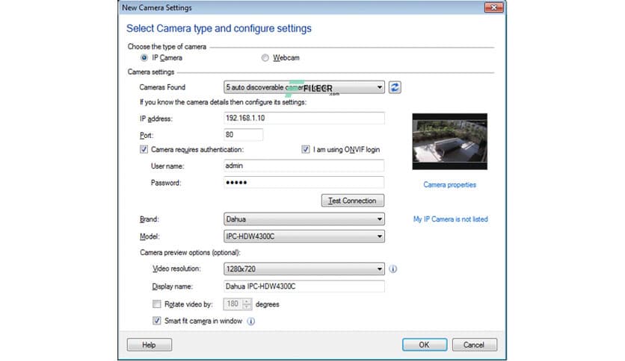Click the IP address input field
625x361 pixels.
click(304, 118)
